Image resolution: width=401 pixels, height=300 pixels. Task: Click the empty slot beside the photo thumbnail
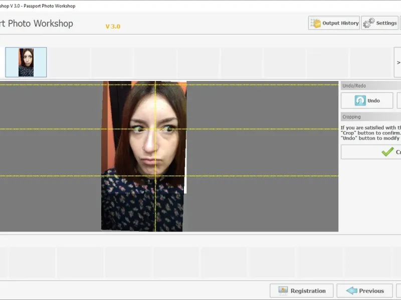click(69, 62)
